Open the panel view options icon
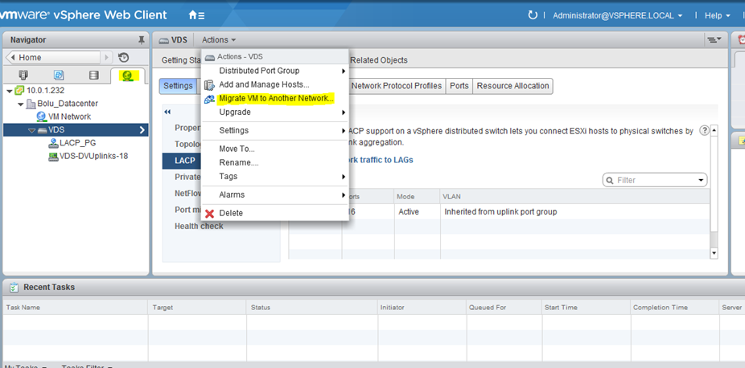 (714, 40)
